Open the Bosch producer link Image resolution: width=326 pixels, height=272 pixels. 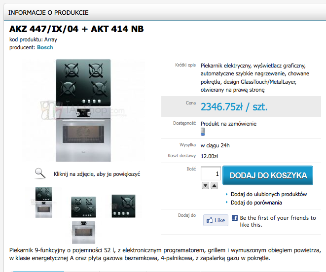coord(45,47)
